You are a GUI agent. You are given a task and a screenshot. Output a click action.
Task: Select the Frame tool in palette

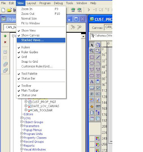[98, 82]
